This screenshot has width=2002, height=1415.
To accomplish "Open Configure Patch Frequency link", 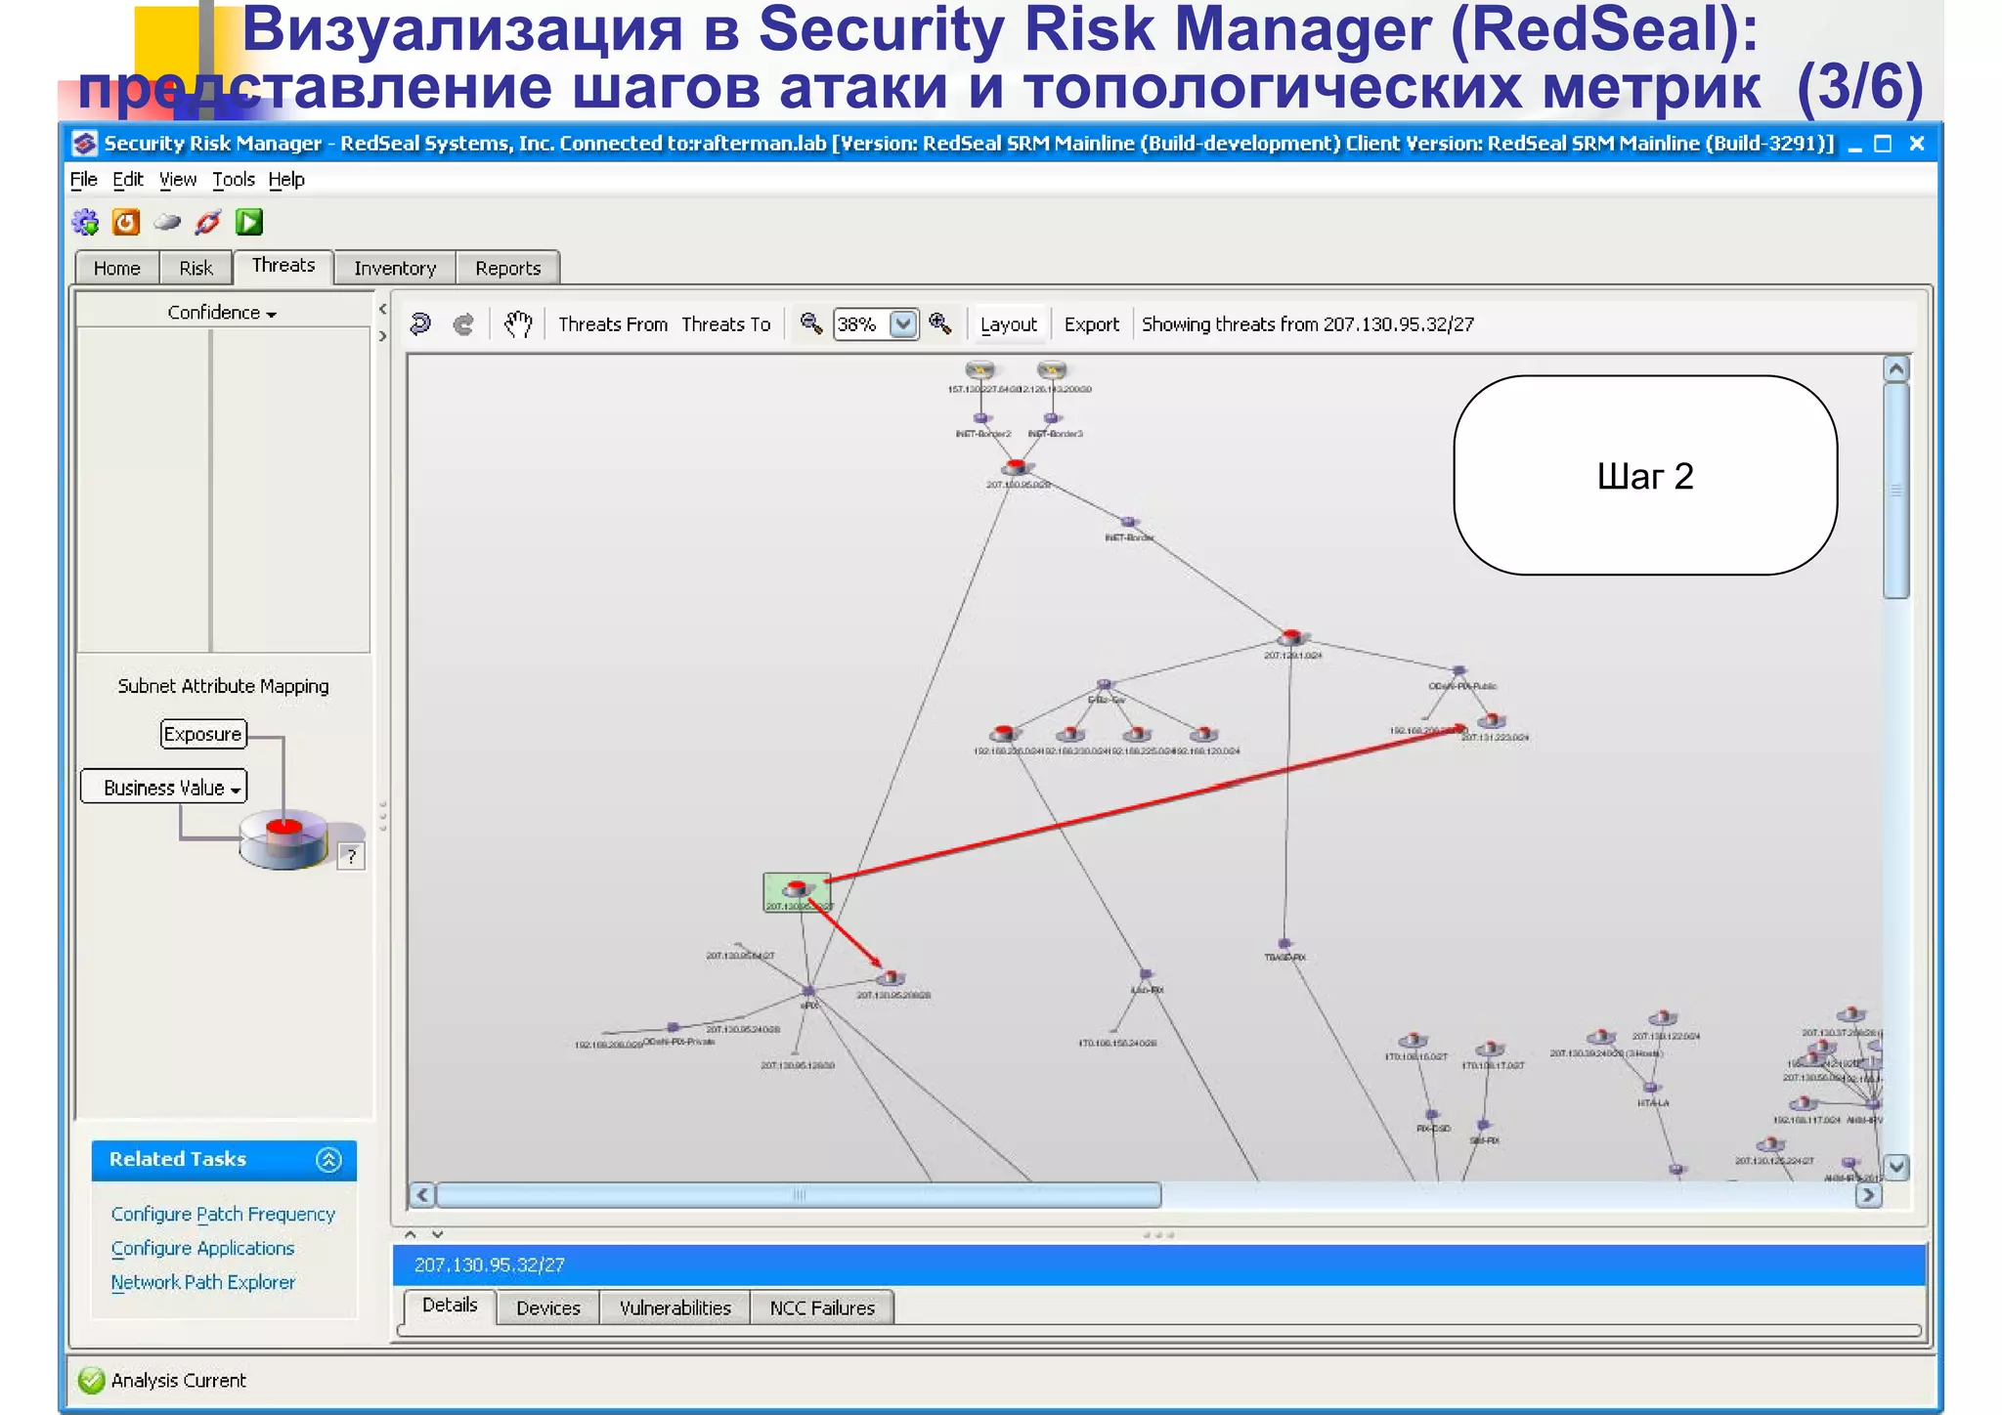I will 223,1214.
